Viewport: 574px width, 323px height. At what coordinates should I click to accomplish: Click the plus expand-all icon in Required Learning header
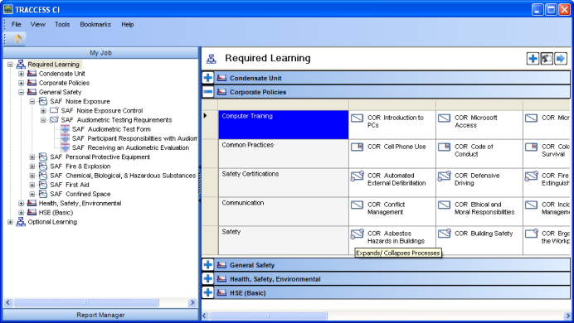point(533,59)
